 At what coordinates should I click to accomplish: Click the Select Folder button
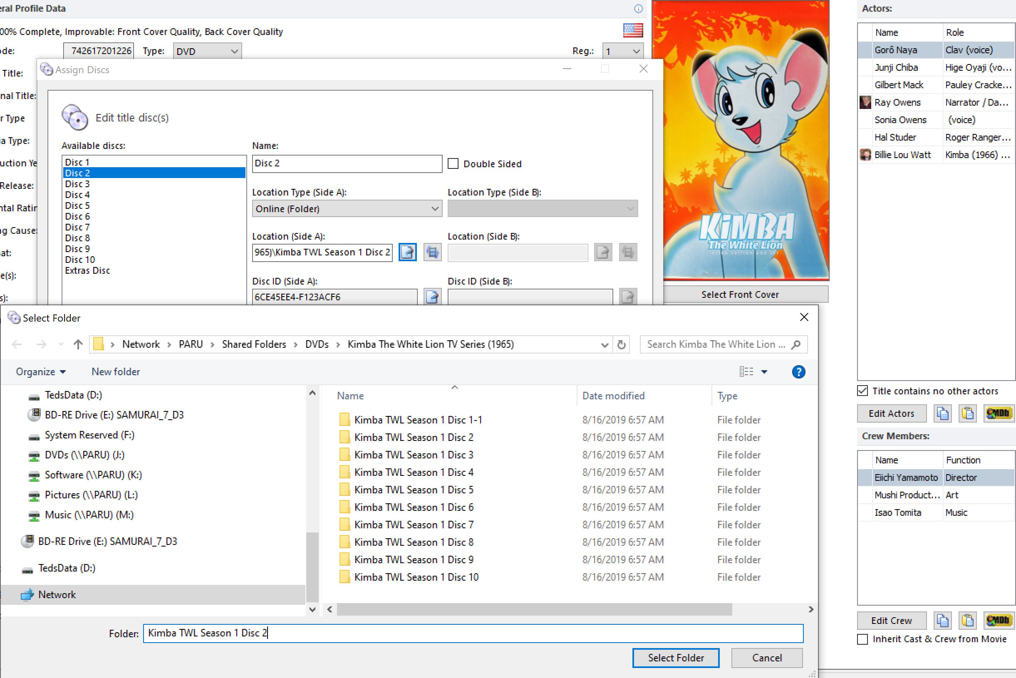click(x=676, y=658)
